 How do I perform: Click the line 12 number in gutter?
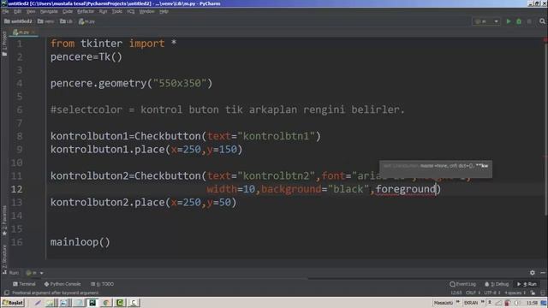pyautogui.click(x=16, y=189)
